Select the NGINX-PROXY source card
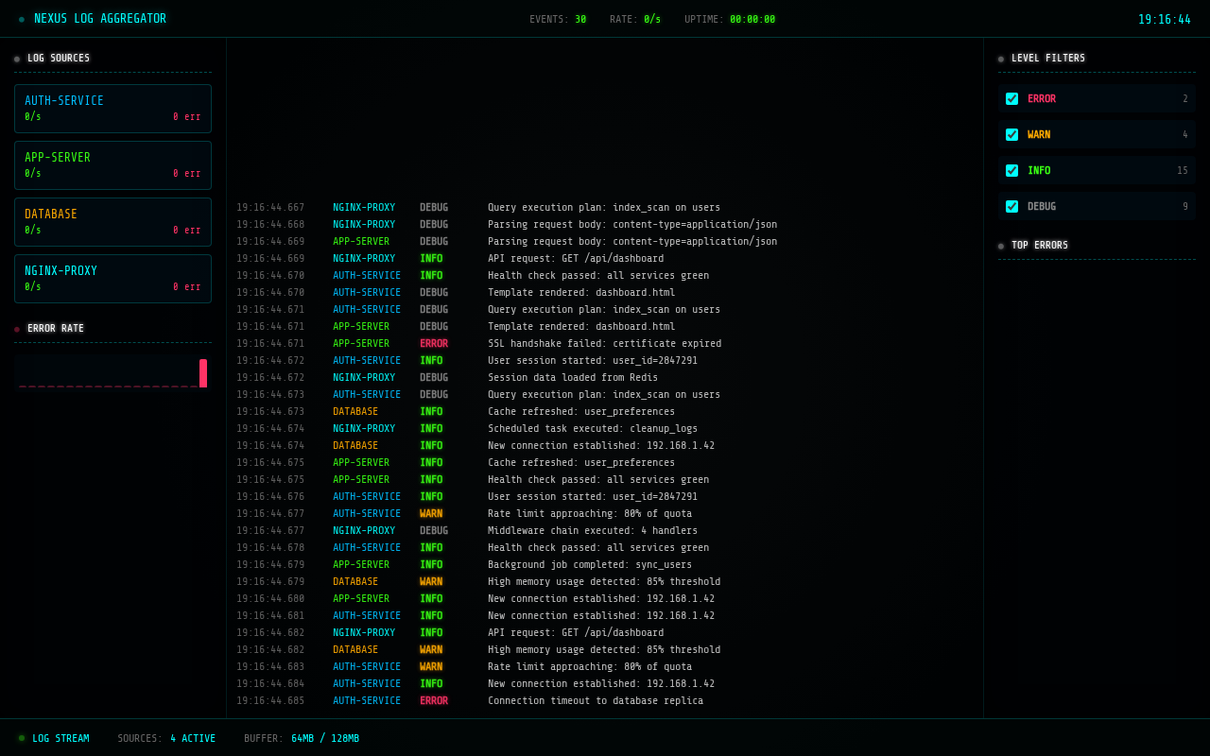This screenshot has width=1210, height=756. pyautogui.click(x=112, y=278)
